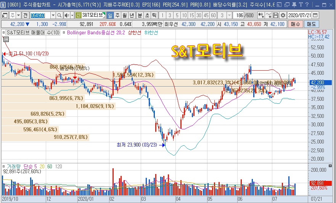Click the green 신 badge icon
Image resolution: width=336 pixels, height=203 pixels.
pyautogui.click(x=78, y=15)
